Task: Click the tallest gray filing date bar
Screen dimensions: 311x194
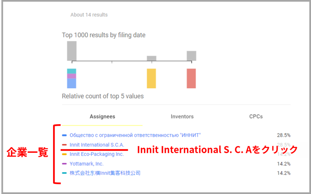Action: click(72, 51)
